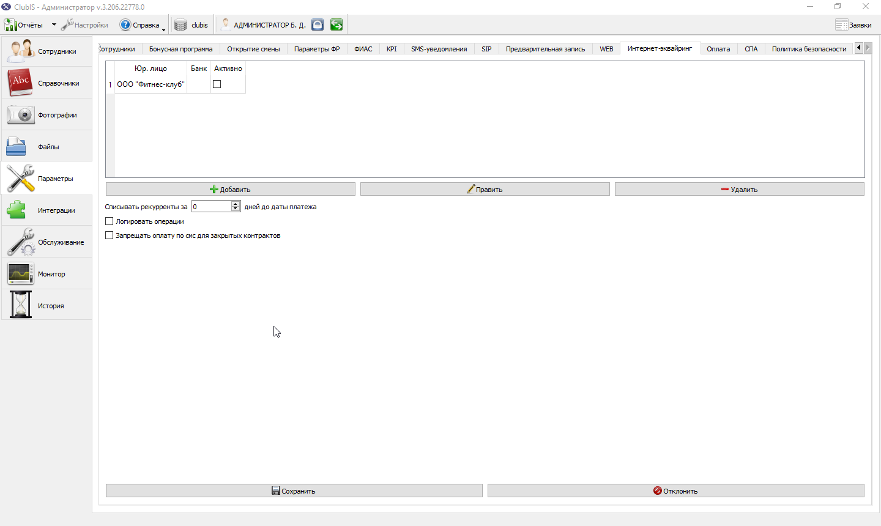The height and width of the screenshot is (526, 881).
Task: Open the История hourglass section
Action: (x=46, y=306)
